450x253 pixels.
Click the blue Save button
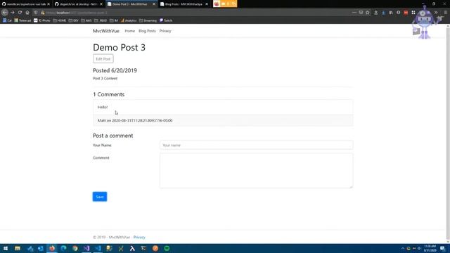tap(100, 197)
